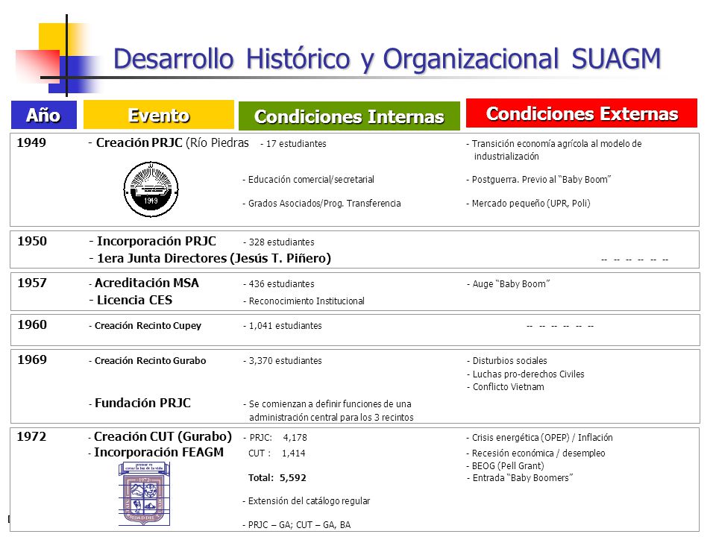
Task: Click Fundación PRJC event
Action: coord(140,403)
